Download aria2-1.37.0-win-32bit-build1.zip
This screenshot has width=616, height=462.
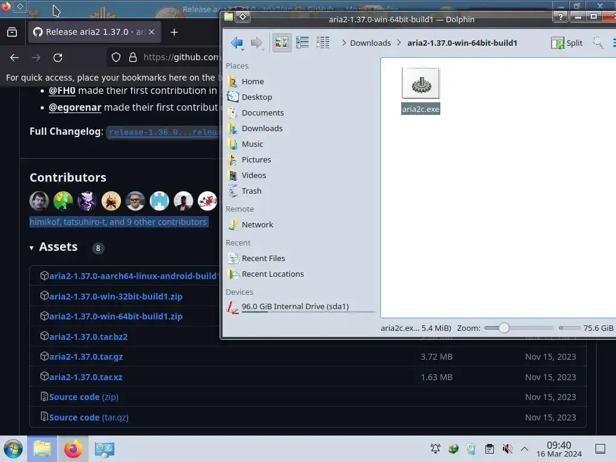[x=116, y=297]
